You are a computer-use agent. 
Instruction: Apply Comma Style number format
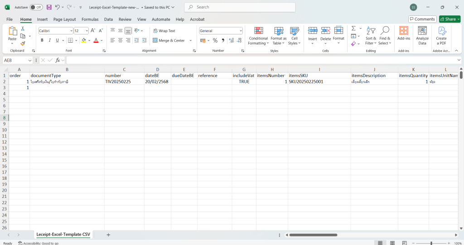click(x=223, y=41)
